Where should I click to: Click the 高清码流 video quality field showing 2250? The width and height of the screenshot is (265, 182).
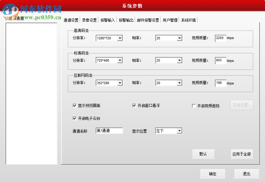coord(220,38)
